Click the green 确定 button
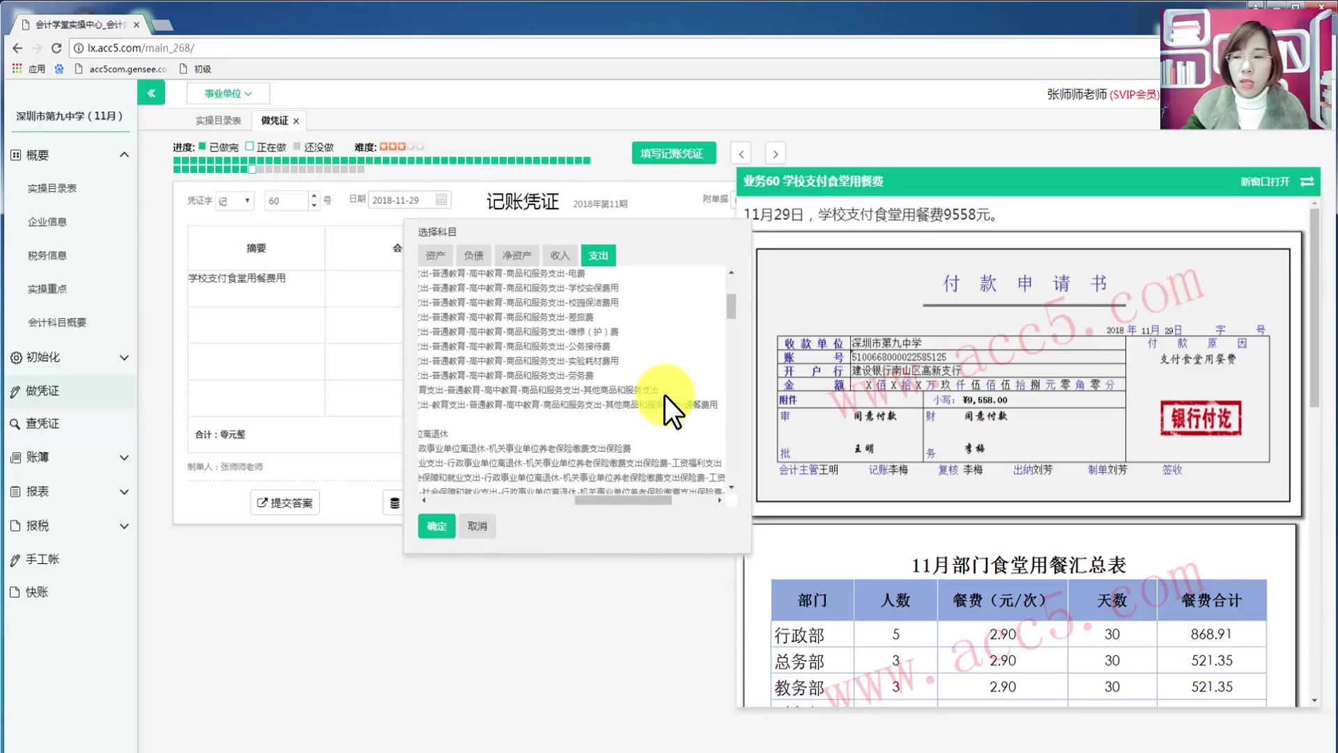 (436, 526)
